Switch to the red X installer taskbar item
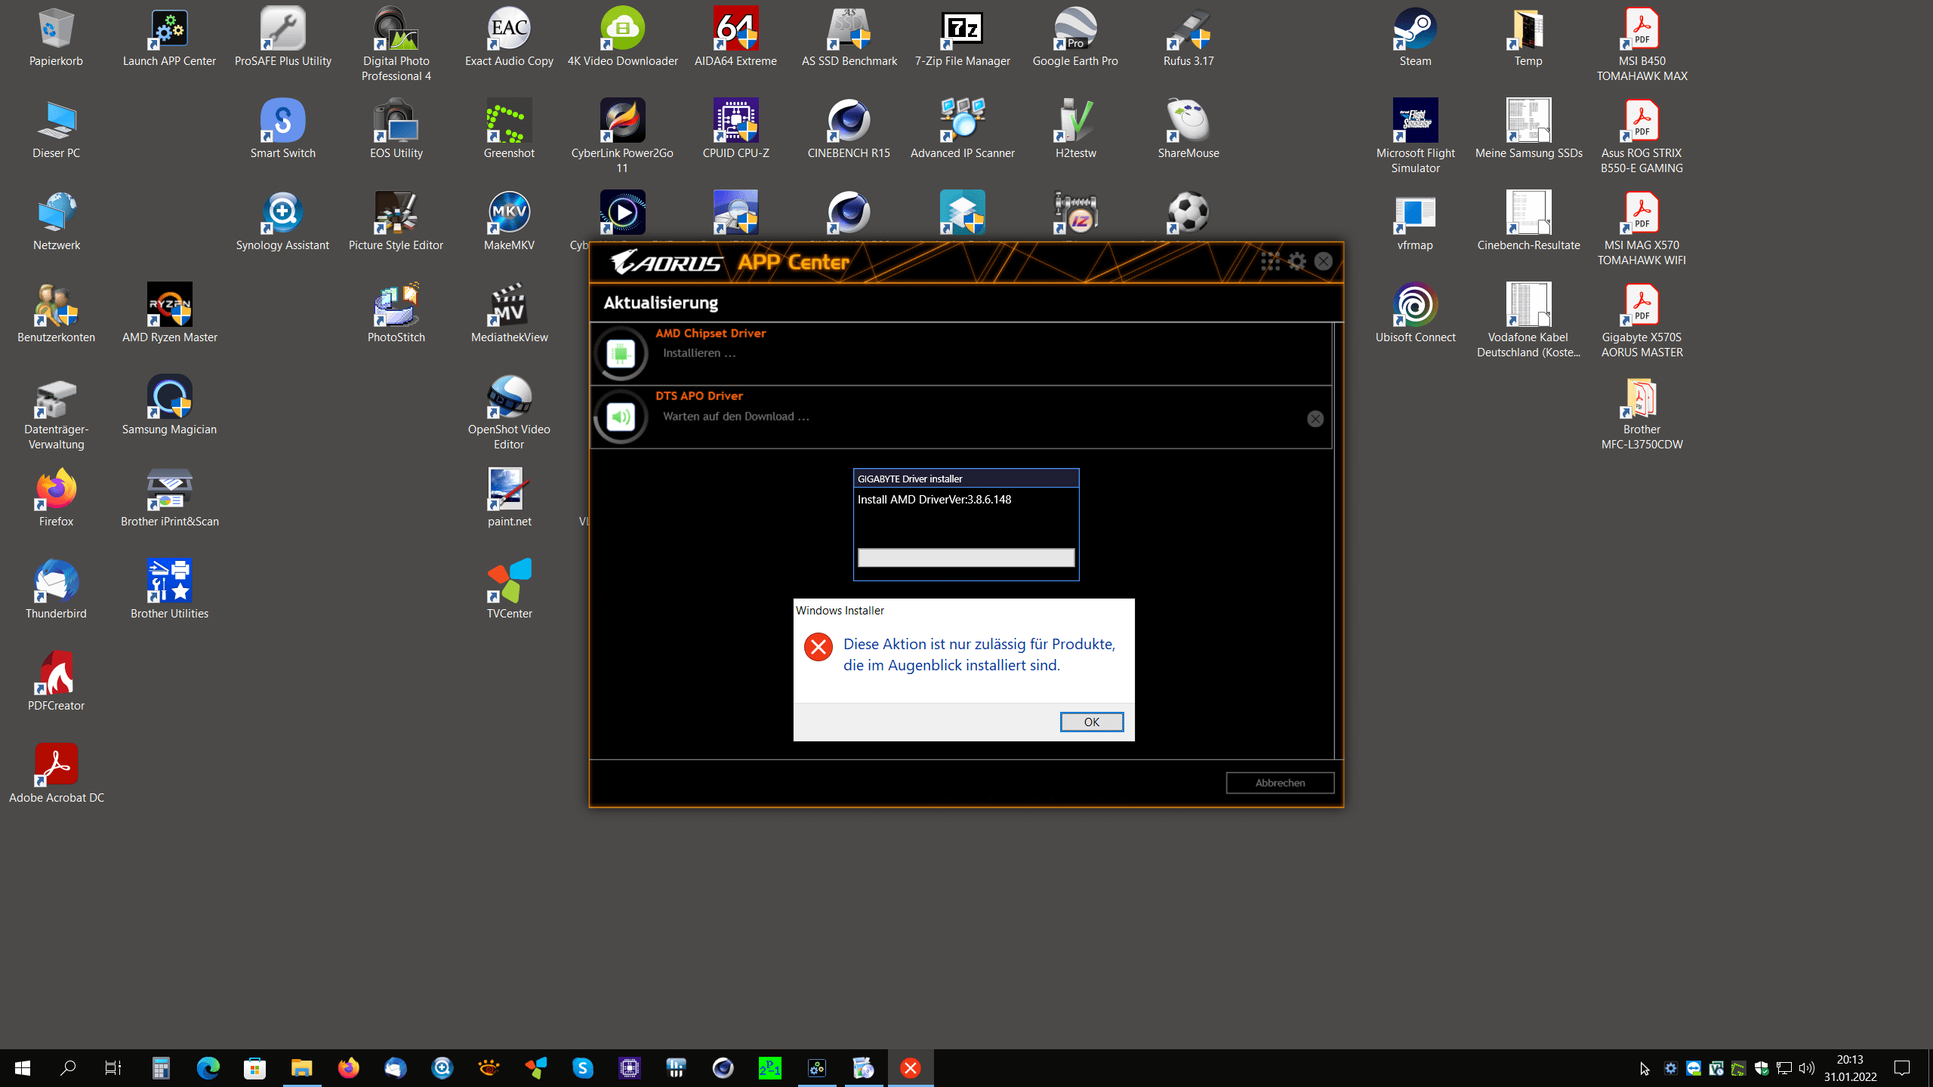1933x1087 pixels. [x=911, y=1068]
